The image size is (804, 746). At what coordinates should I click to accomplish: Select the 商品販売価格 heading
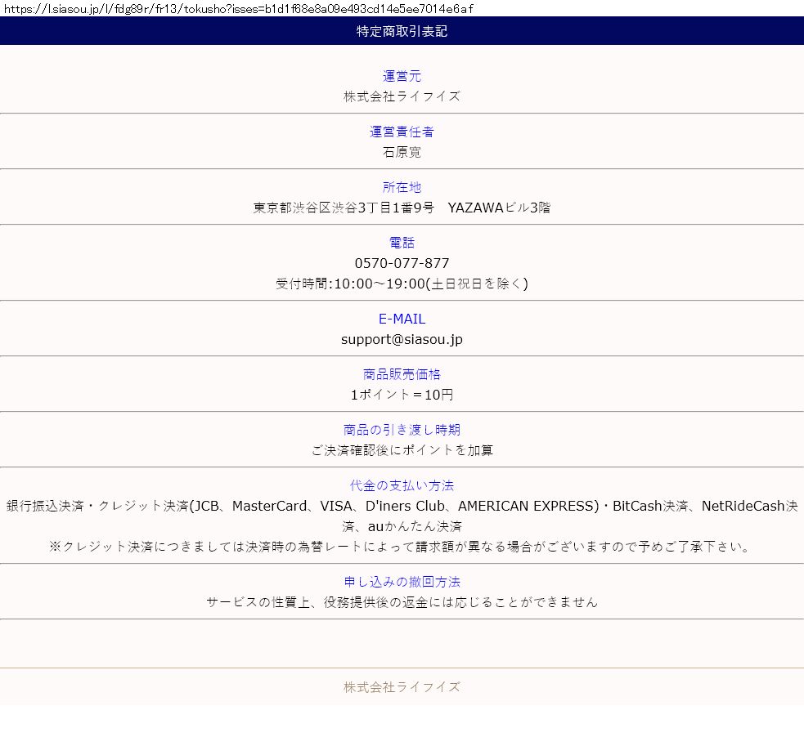pos(402,374)
